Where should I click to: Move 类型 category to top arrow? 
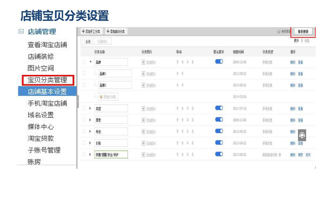[178, 108]
